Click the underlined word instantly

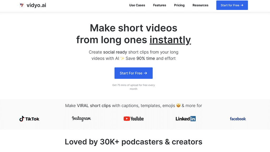170,40
